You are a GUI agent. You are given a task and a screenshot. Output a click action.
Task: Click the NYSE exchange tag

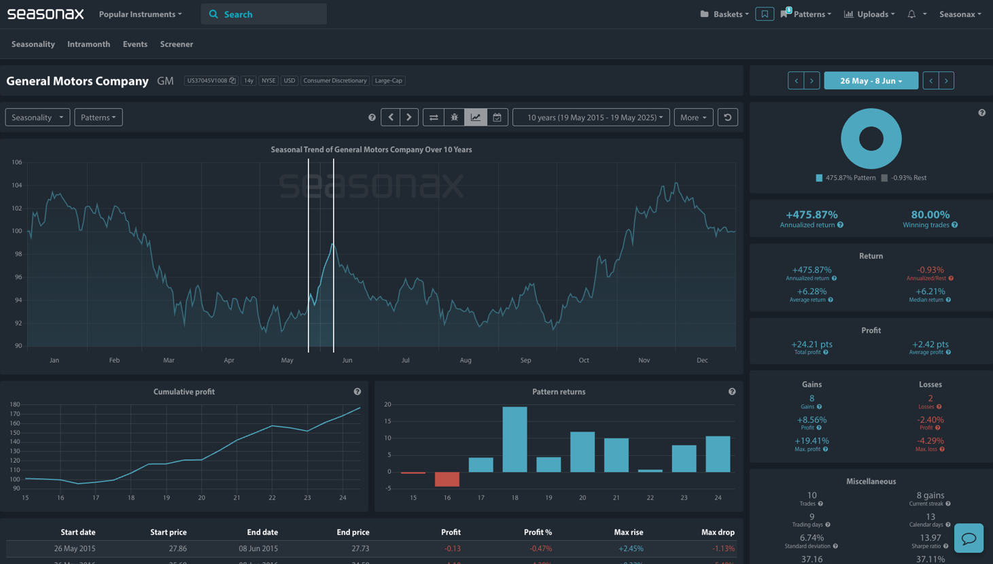click(268, 80)
